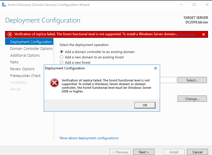Close the configuration wizard window
Viewport: 212px width, 155px height.
(x=207, y=5)
